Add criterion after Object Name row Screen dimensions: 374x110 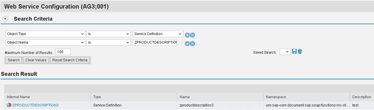[187, 44]
